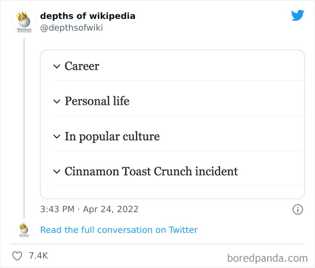Read the full conversation on Twitter
The height and width of the screenshot is (268, 315).
pos(119,230)
